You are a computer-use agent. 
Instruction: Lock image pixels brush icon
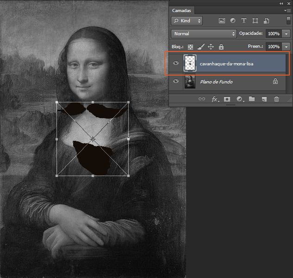200,47
